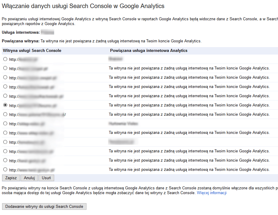The height and width of the screenshot is (215, 278).
Task: Select the third site's radio button
Action: point(5,77)
